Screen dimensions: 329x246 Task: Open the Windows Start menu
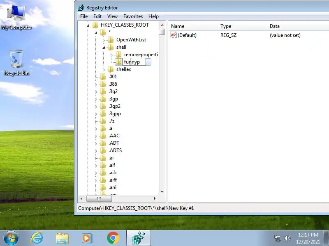click(11, 238)
